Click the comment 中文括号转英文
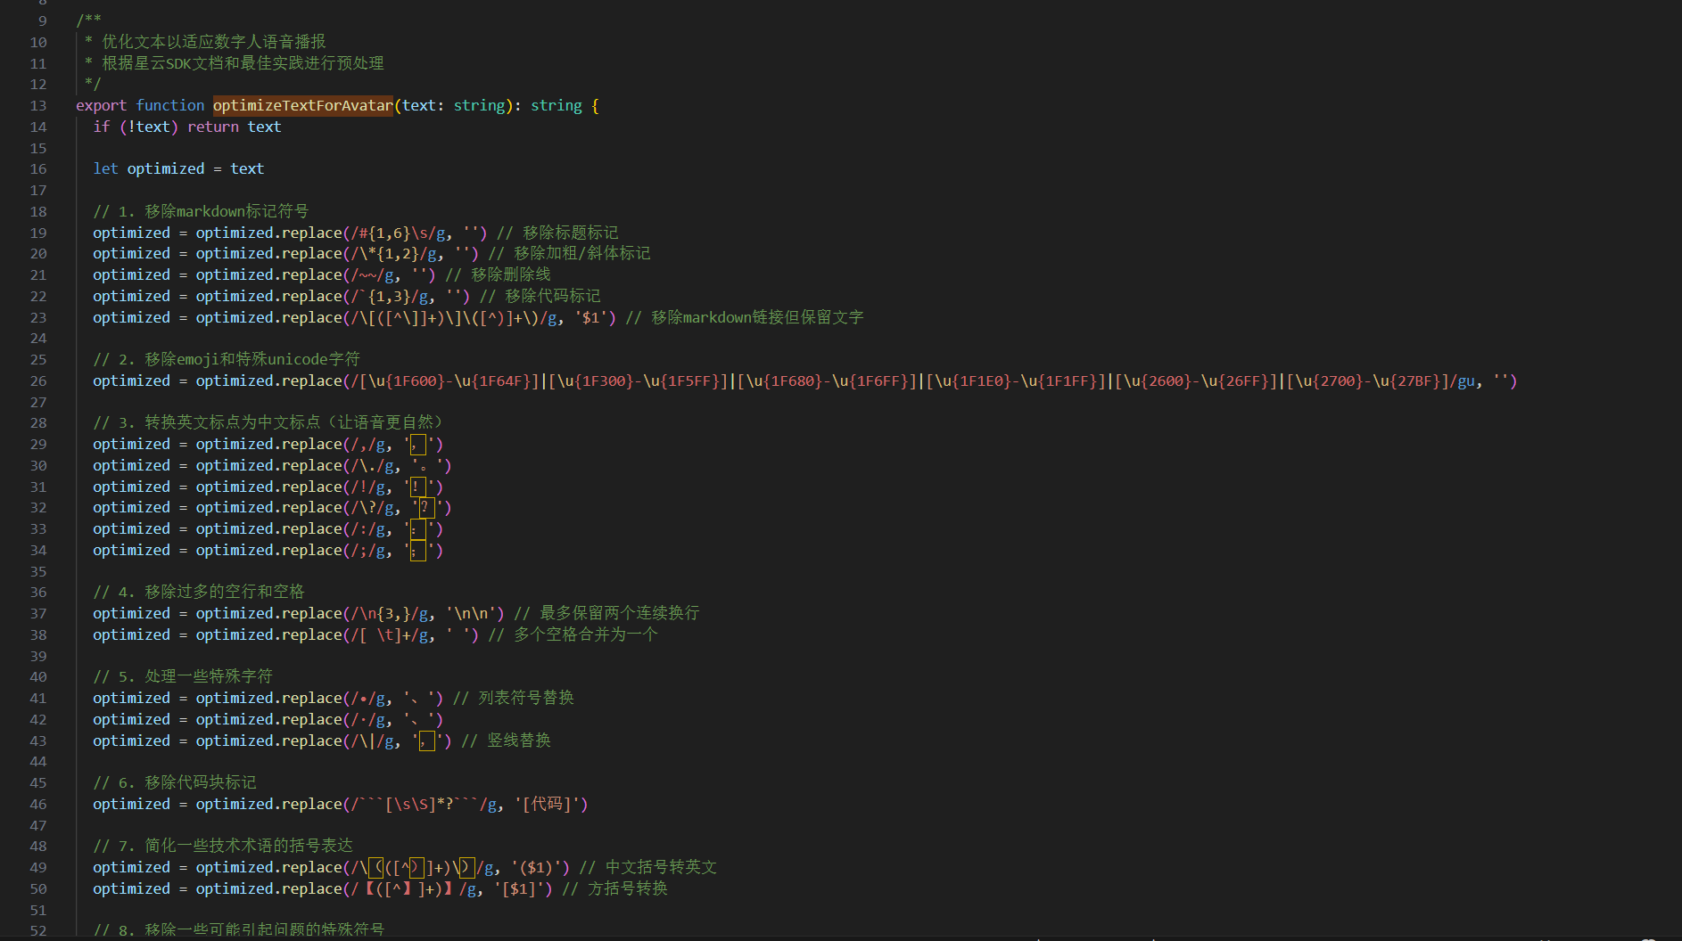 point(648,867)
